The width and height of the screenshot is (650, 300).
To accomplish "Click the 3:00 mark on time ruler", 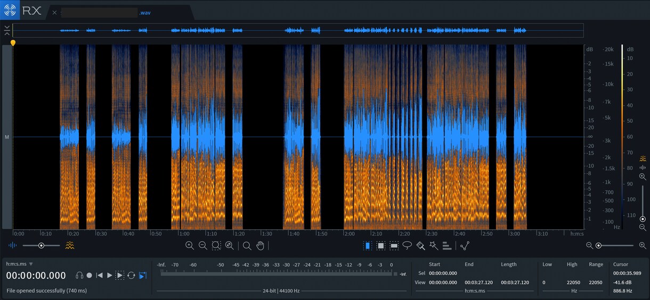I will 514,234.
